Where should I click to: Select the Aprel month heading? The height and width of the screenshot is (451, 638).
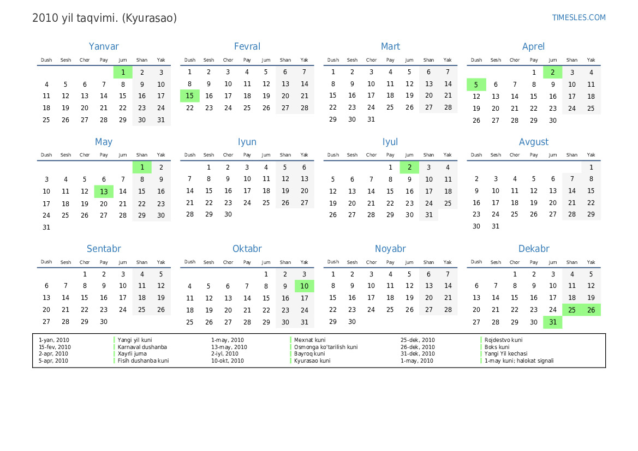(533, 47)
